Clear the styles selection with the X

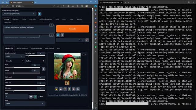point(80,40)
